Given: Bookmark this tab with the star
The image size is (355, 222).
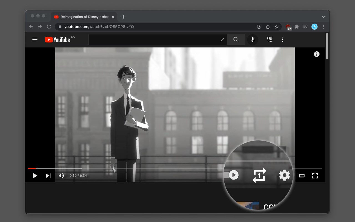Looking at the screenshot, I should (x=277, y=27).
